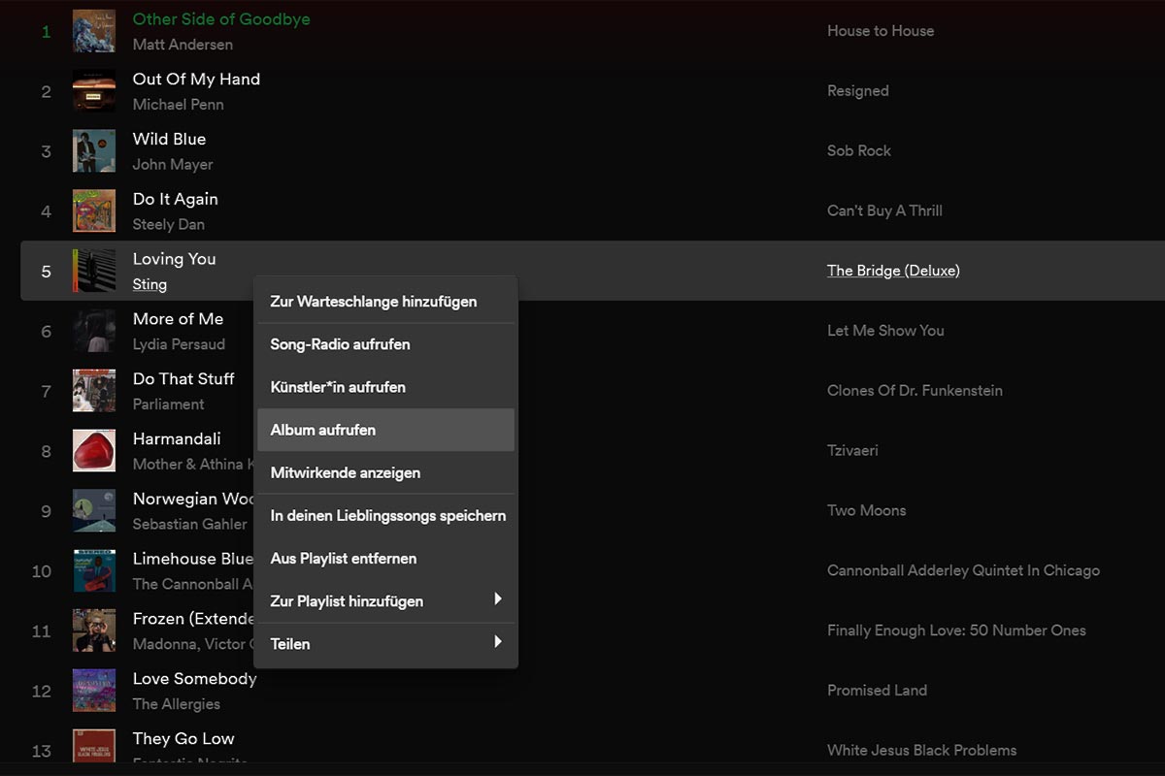1165x776 pixels.
Task: Click Out Of My Hand album artwork
Action: coord(94,91)
